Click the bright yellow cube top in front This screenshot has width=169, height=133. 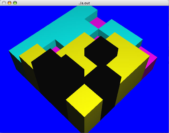[84, 100]
